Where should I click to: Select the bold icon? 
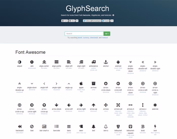pyautogui.click(x=143, y=126)
